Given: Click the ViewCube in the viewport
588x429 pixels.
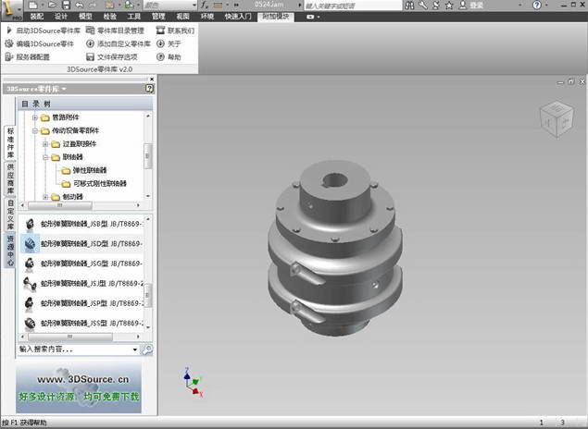Looking at the screenshot, I should click(557, 120).
